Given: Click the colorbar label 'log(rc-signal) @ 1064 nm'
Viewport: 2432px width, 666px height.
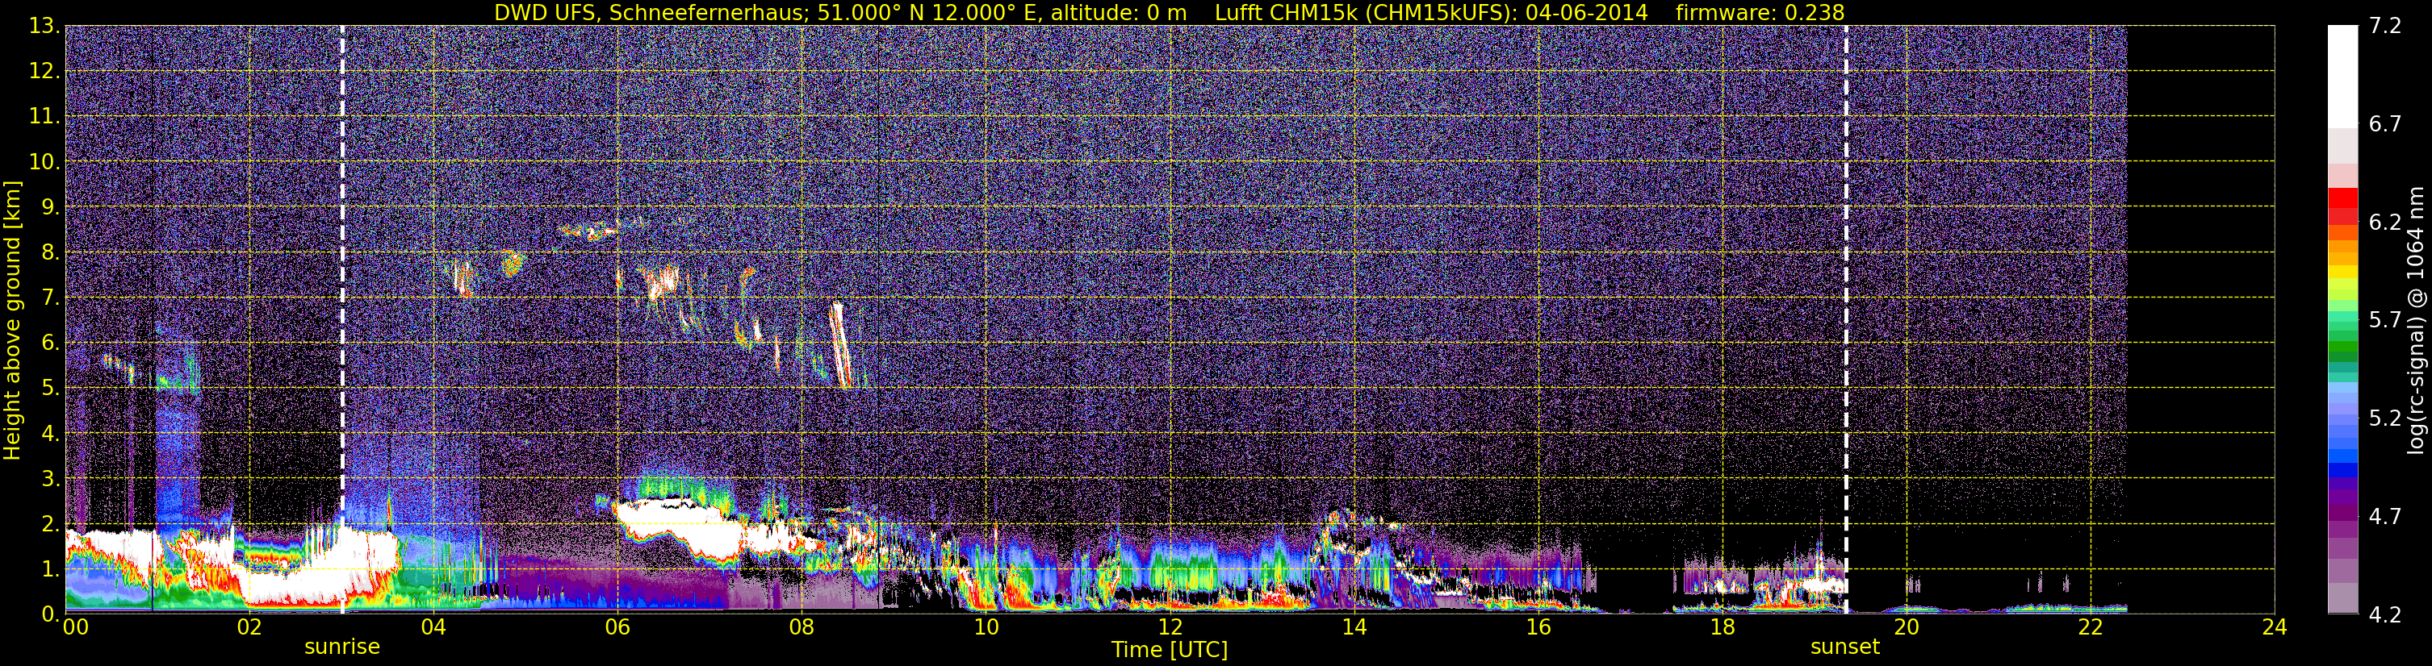Looking at the screenshot, I should (2416, 320).
